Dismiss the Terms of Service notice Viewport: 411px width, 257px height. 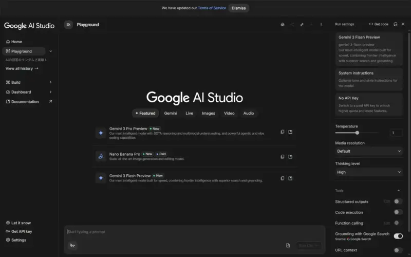pos(238,8)
